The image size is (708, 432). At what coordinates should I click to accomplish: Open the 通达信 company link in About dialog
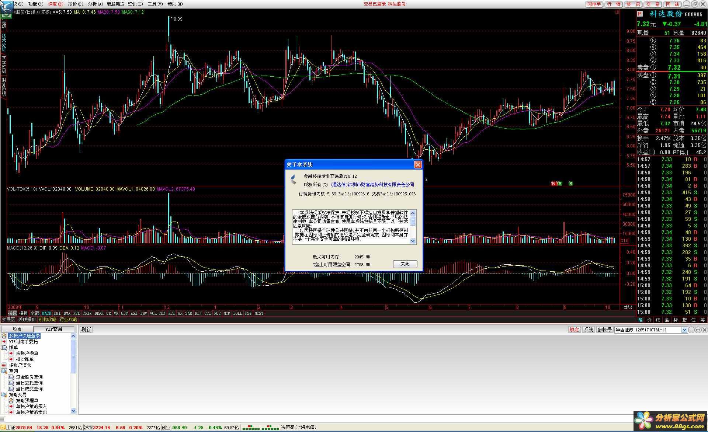pos(372,185)
